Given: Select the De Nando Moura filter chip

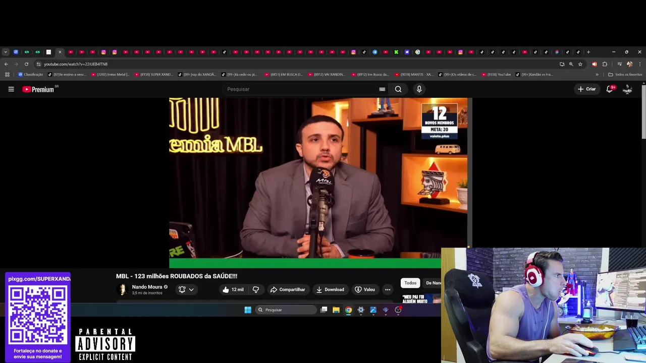Looking at the screenshot, I should pos(433,283).
